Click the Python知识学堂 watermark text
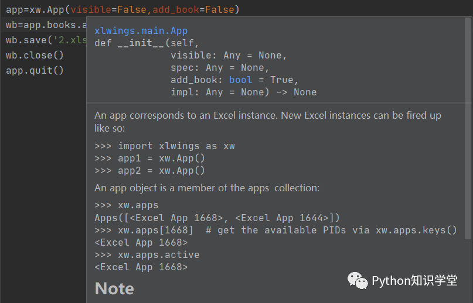The height and width of the screenshot is (303, 473). tap(414, 281)
